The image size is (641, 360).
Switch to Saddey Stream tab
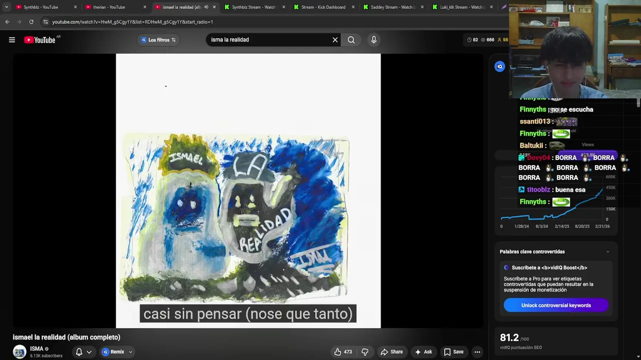393,7
